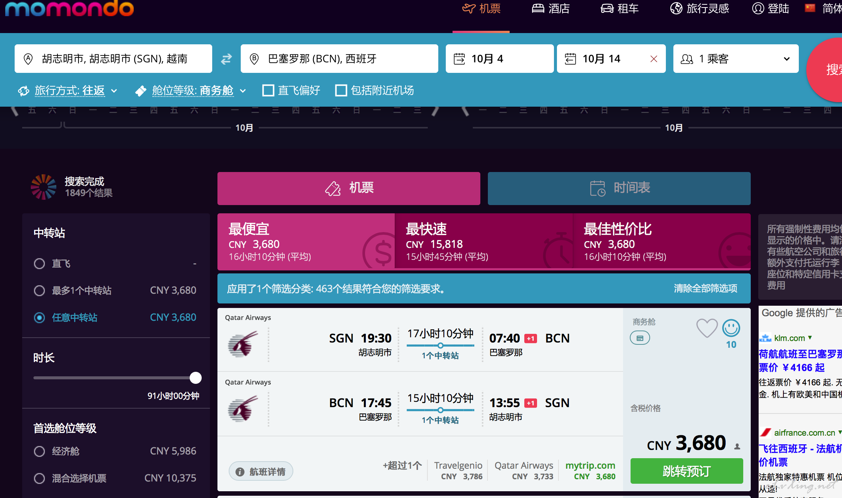Click the red search button

tap(825, 69)
